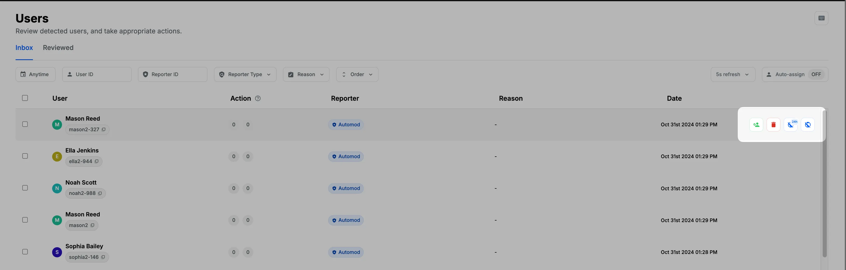The width and height of the screenshot is (846, 270).
Task: Click the User ID input field
Action: 97,74
